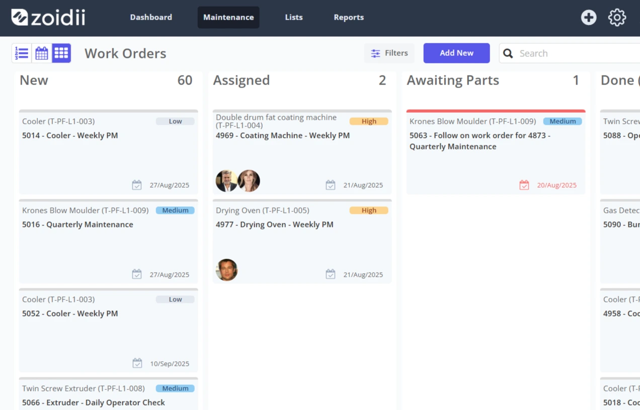640x410 pixels.
Task: Click due date 27/Aug/2025 on work order 5016
Action: point(170,275)
